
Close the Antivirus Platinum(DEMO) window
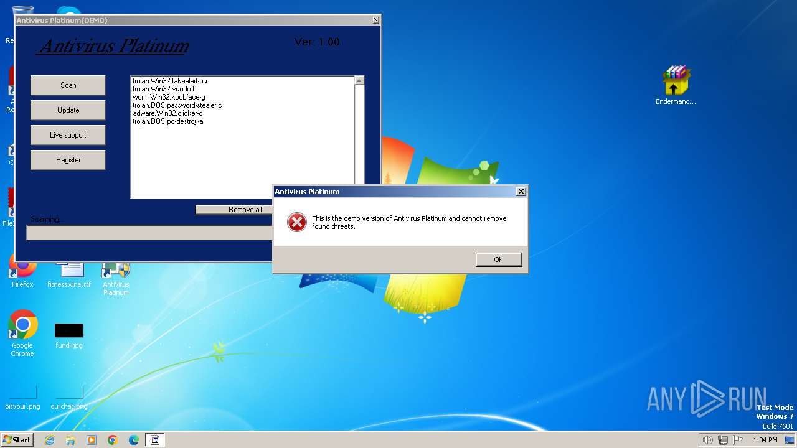[x=376, y=20]
